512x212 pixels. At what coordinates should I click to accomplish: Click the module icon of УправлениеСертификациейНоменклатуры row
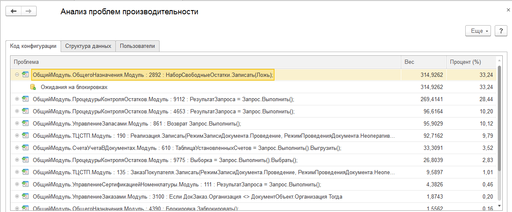25,184
